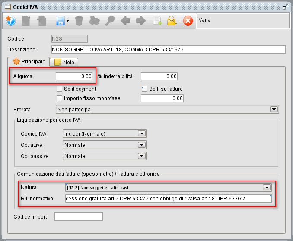Toggle the Bolli su fatture checkbox
Screen dimensions: 293x241
(144, 89)
